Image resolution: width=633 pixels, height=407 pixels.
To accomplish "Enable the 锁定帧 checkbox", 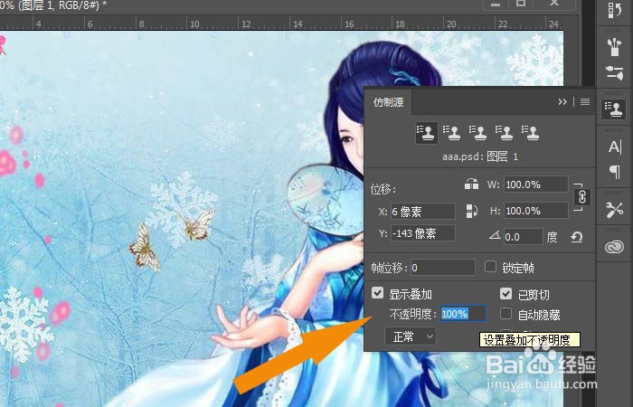I will (490, 267).
